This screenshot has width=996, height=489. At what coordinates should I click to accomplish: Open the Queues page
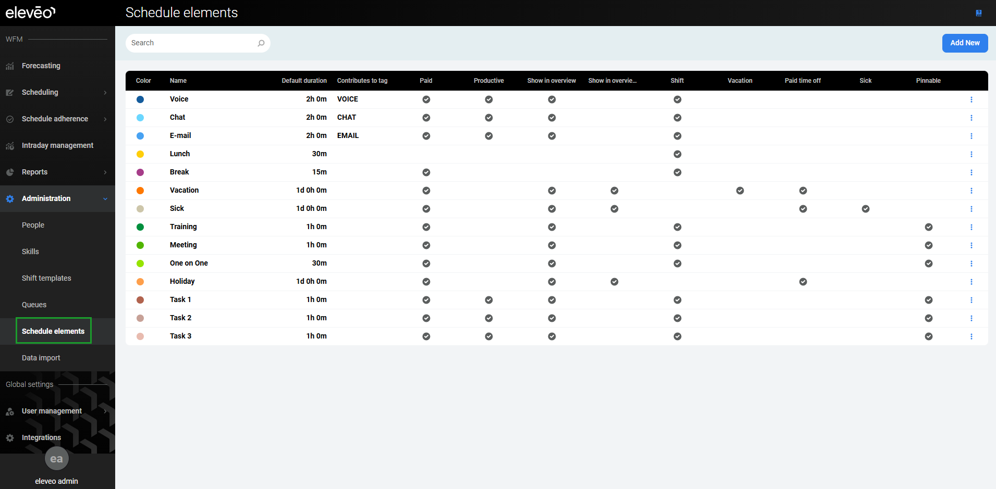coord(34,305)
